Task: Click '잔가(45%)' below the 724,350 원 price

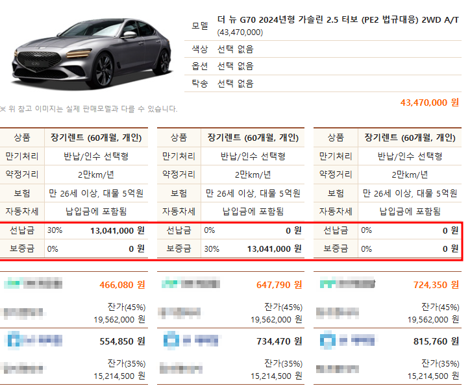Action: tap(440, 307)
